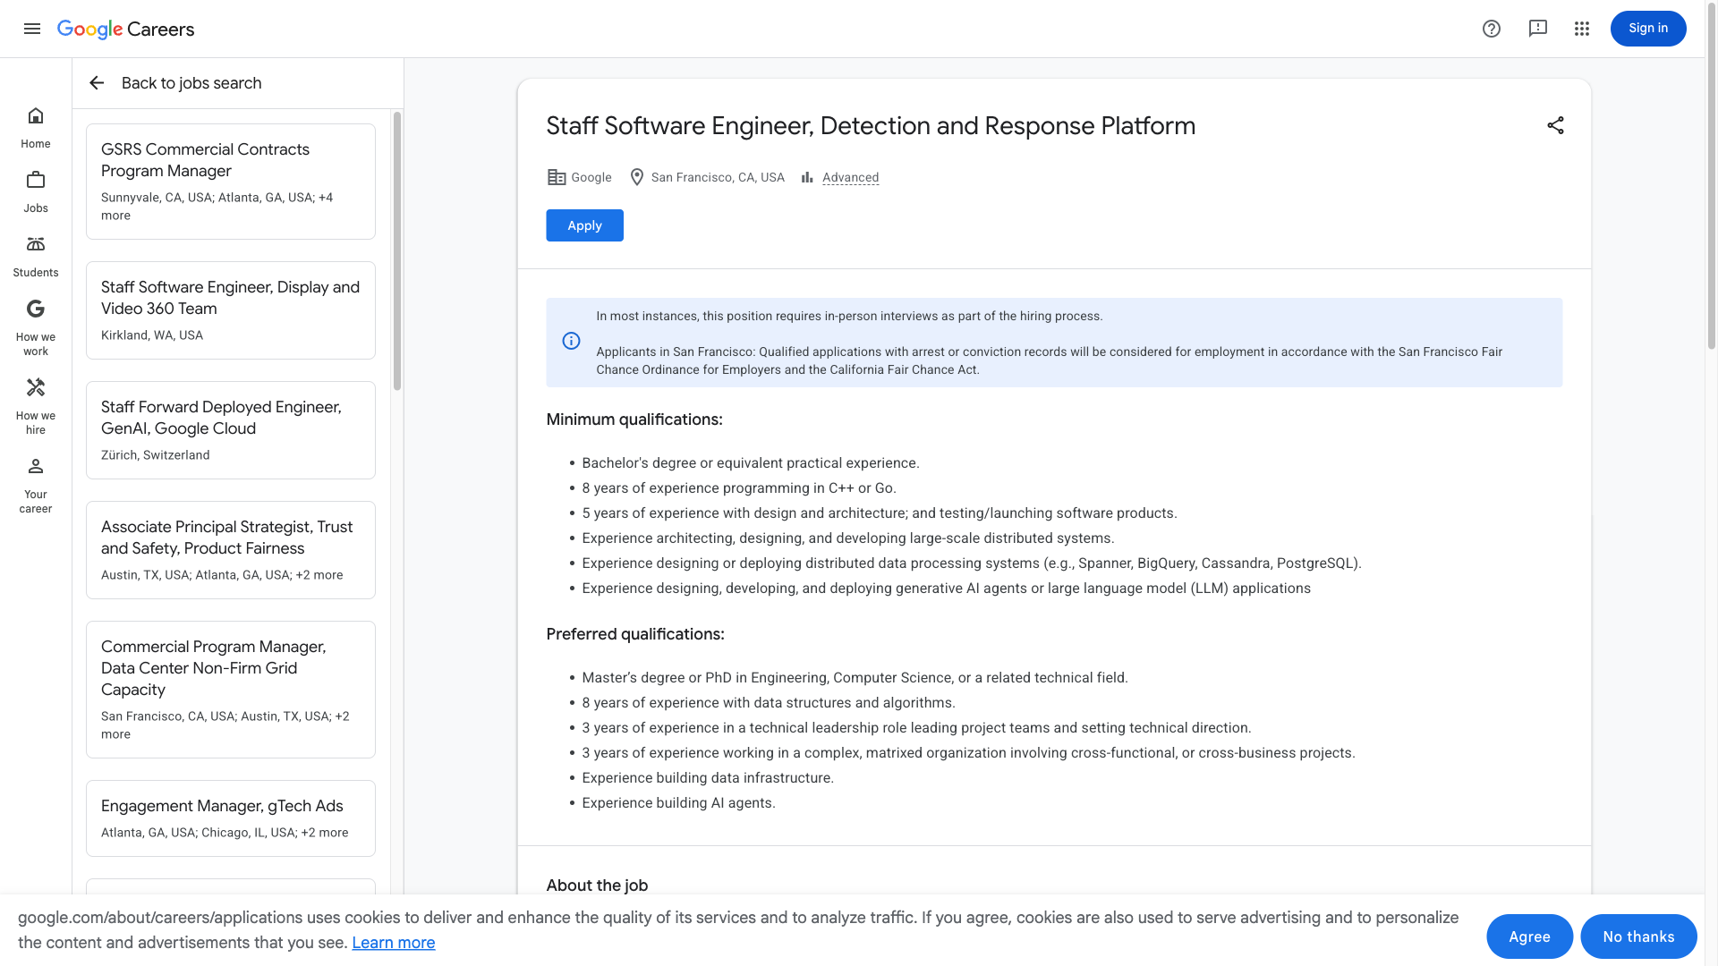Click the experience level bar icon
Viewport: 1718px width, 966px height.
tap(807, 177)
